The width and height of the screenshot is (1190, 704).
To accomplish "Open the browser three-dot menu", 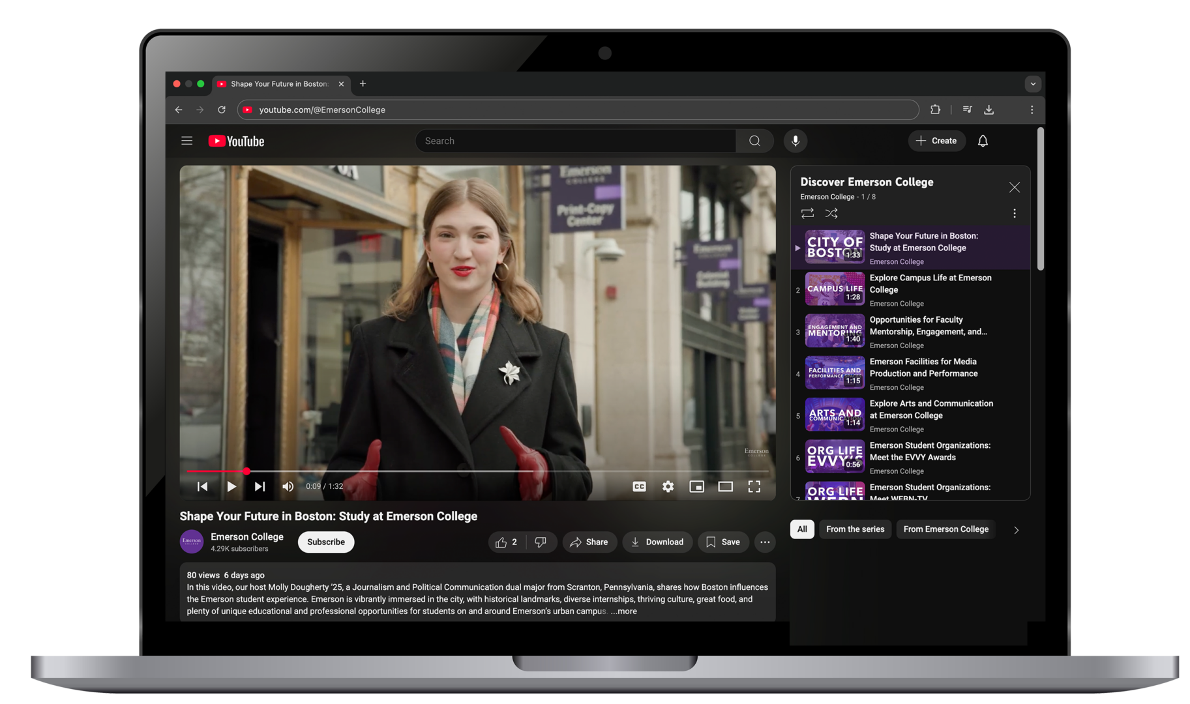I will (1032, 110).
